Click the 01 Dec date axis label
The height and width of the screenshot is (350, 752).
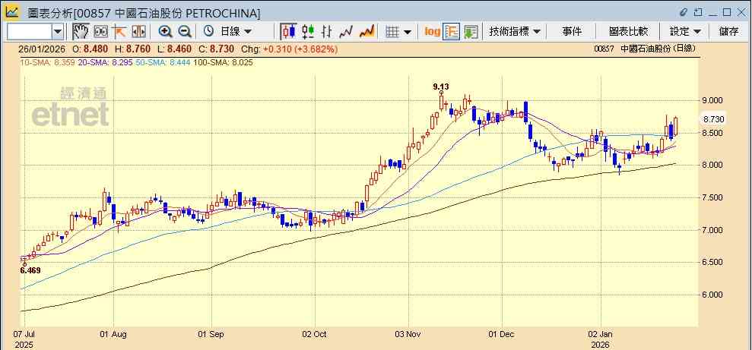502,334
